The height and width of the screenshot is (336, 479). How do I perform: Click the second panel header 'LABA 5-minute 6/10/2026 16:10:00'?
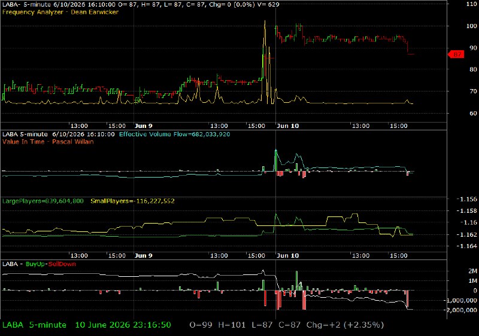tap(58, 135)
